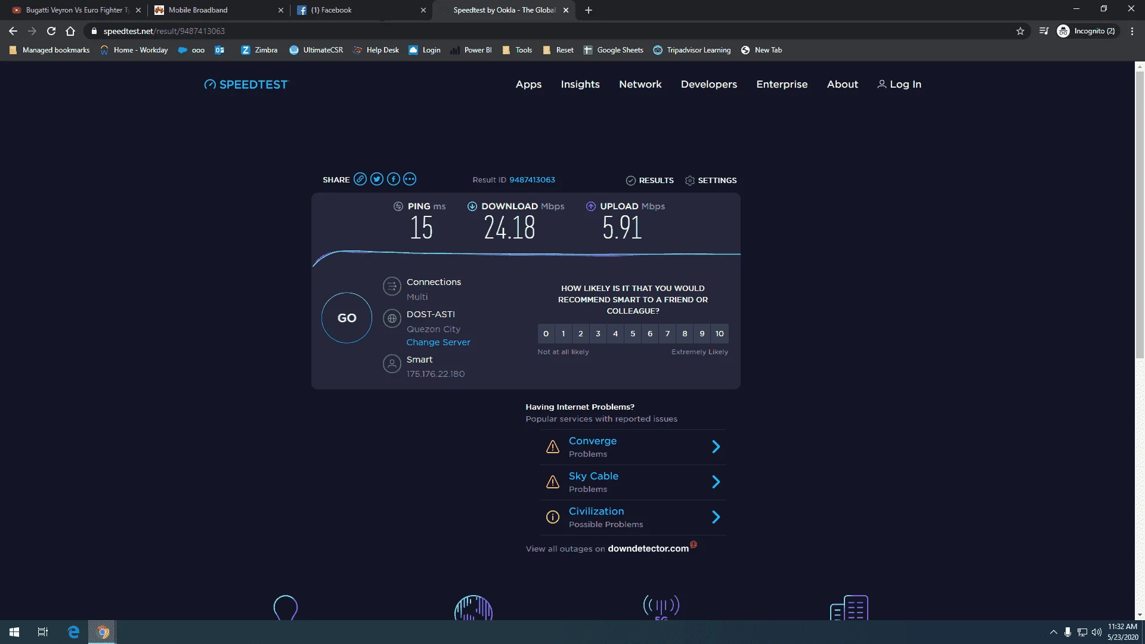Share result on Facebook icon
Viewport: 1145px width, 644px height.
point(393,179)
